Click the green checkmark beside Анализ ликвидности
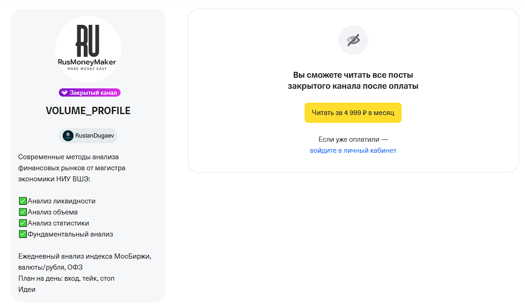Screen dimensions: 525x306 pos(23,201)
